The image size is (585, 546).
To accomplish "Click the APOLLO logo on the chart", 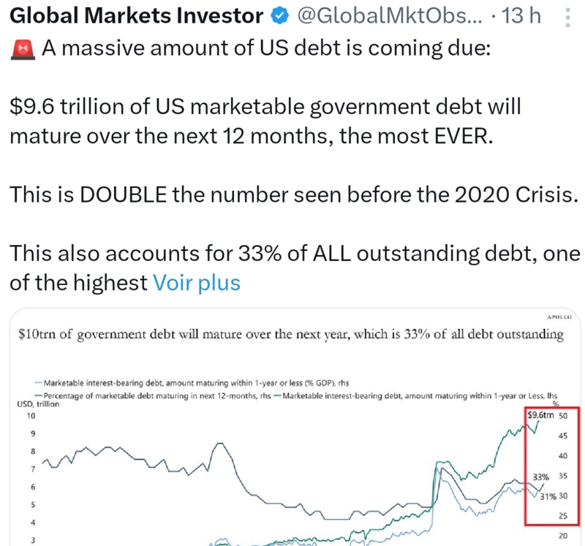I will [x=559, y=316].
